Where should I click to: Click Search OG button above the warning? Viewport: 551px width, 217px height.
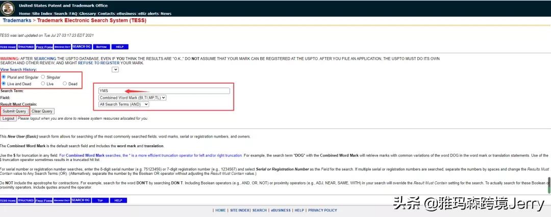(x=82, y=47)
